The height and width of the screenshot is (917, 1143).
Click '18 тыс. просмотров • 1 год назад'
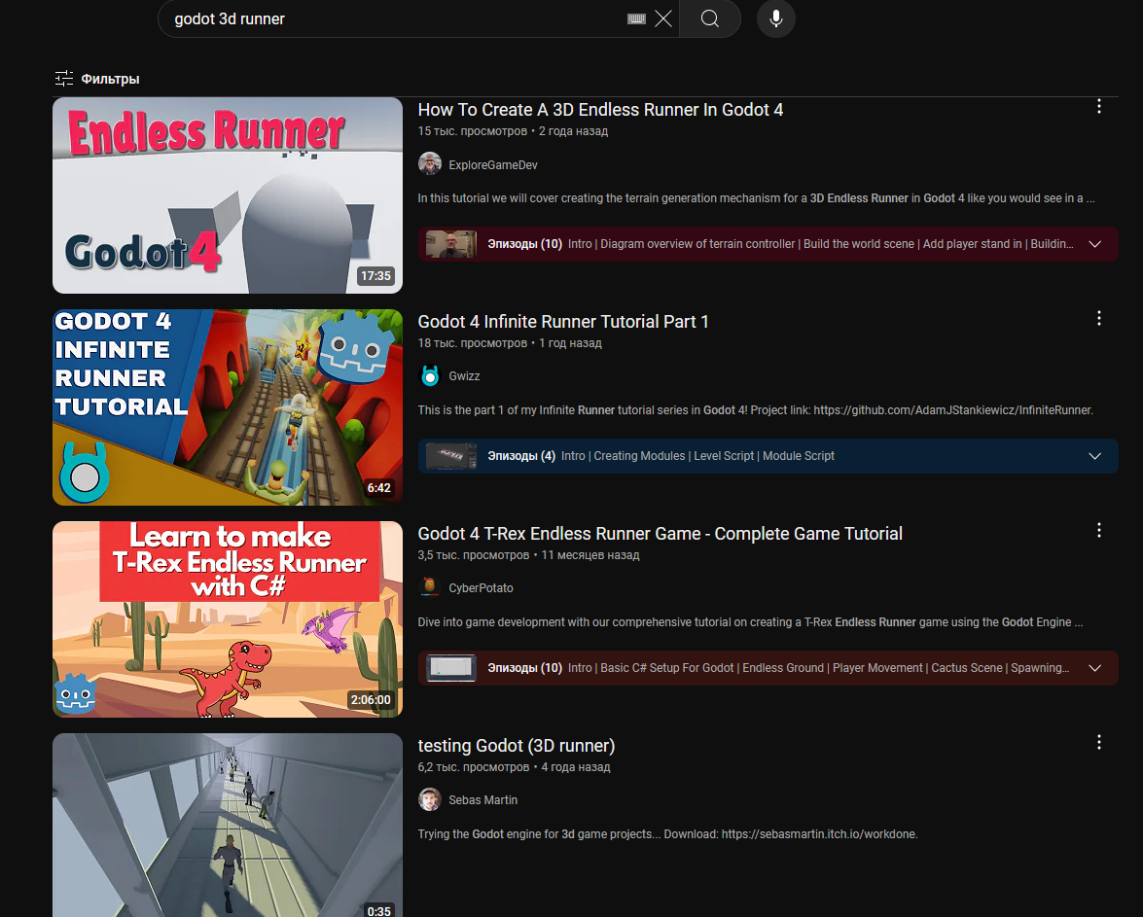click(x=510, y=343)
